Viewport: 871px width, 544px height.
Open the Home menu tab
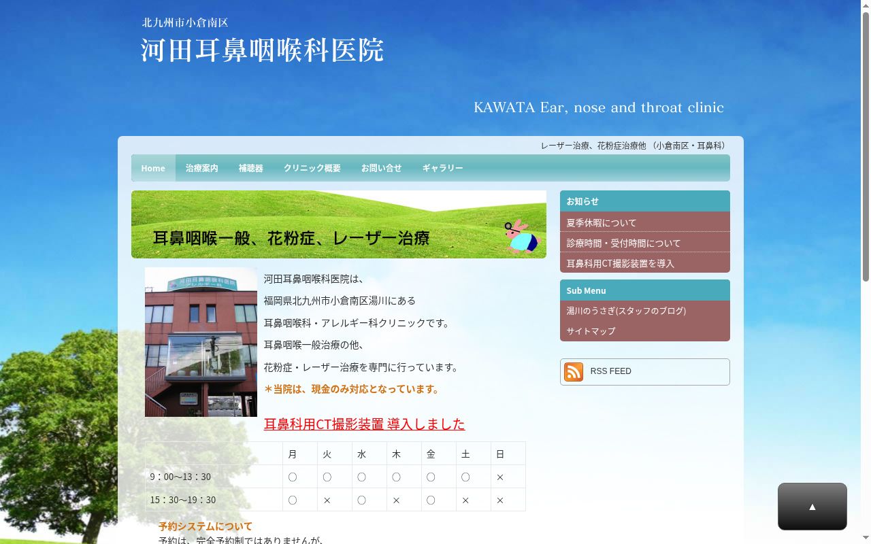tap(153, 168)
